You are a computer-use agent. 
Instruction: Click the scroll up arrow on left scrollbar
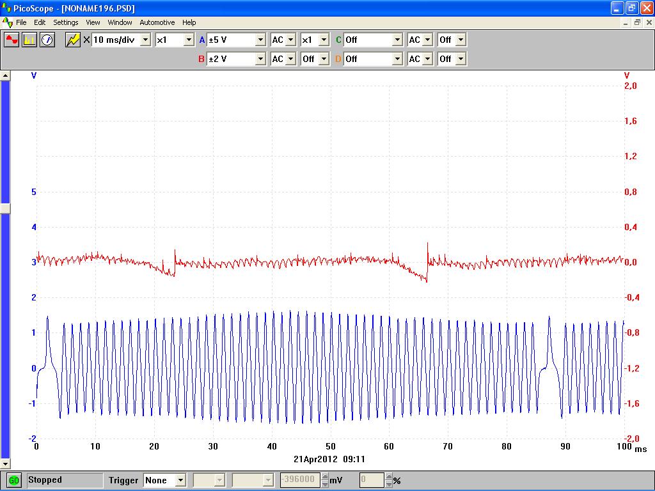pos(6,75)
